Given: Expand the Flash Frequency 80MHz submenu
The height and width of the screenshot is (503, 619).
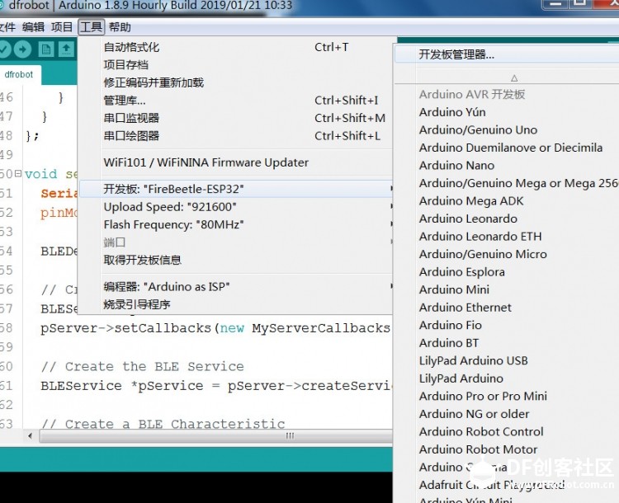Looking at the screenshot, I should click(236, 224).
